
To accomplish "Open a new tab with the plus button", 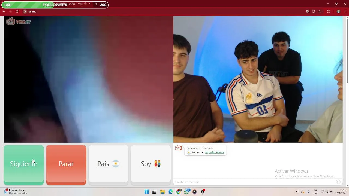I will (96, 4).
